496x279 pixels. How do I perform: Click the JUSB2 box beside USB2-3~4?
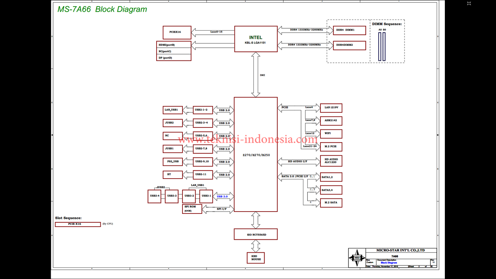click(x=173, y=123)
